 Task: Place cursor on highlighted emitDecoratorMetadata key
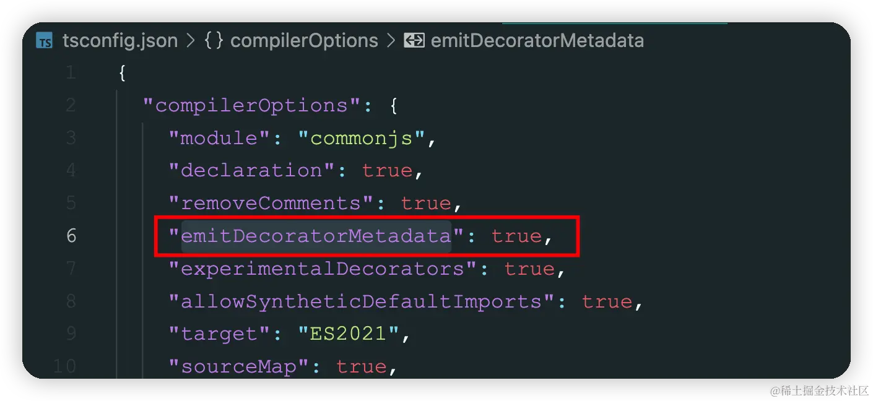[x=316, y=236]
